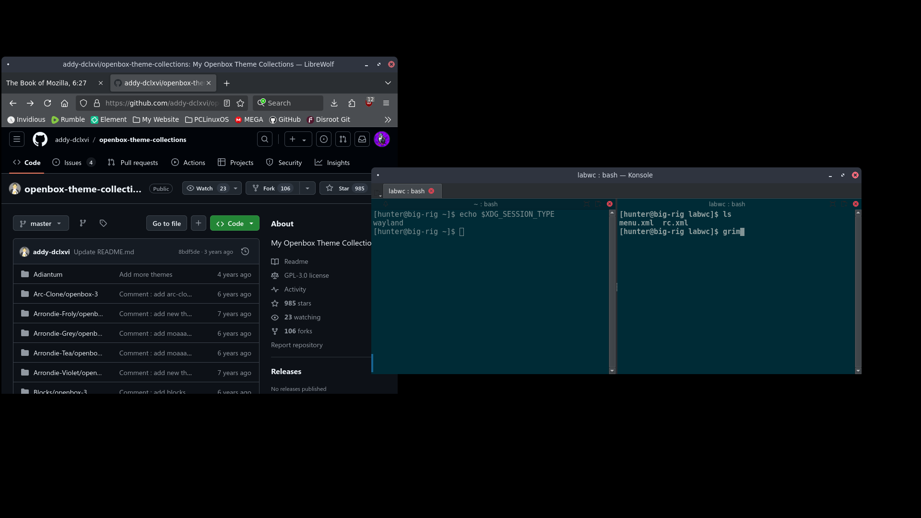Toggle reader view in the address bar
The height and width of the screenshot is (518, 921).
pos(227,103)
